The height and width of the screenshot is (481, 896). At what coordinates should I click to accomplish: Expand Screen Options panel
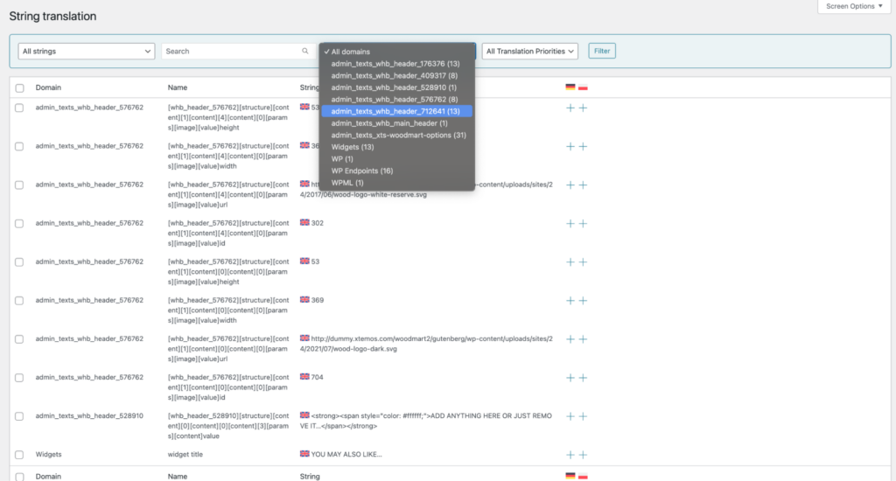(854, 6)
